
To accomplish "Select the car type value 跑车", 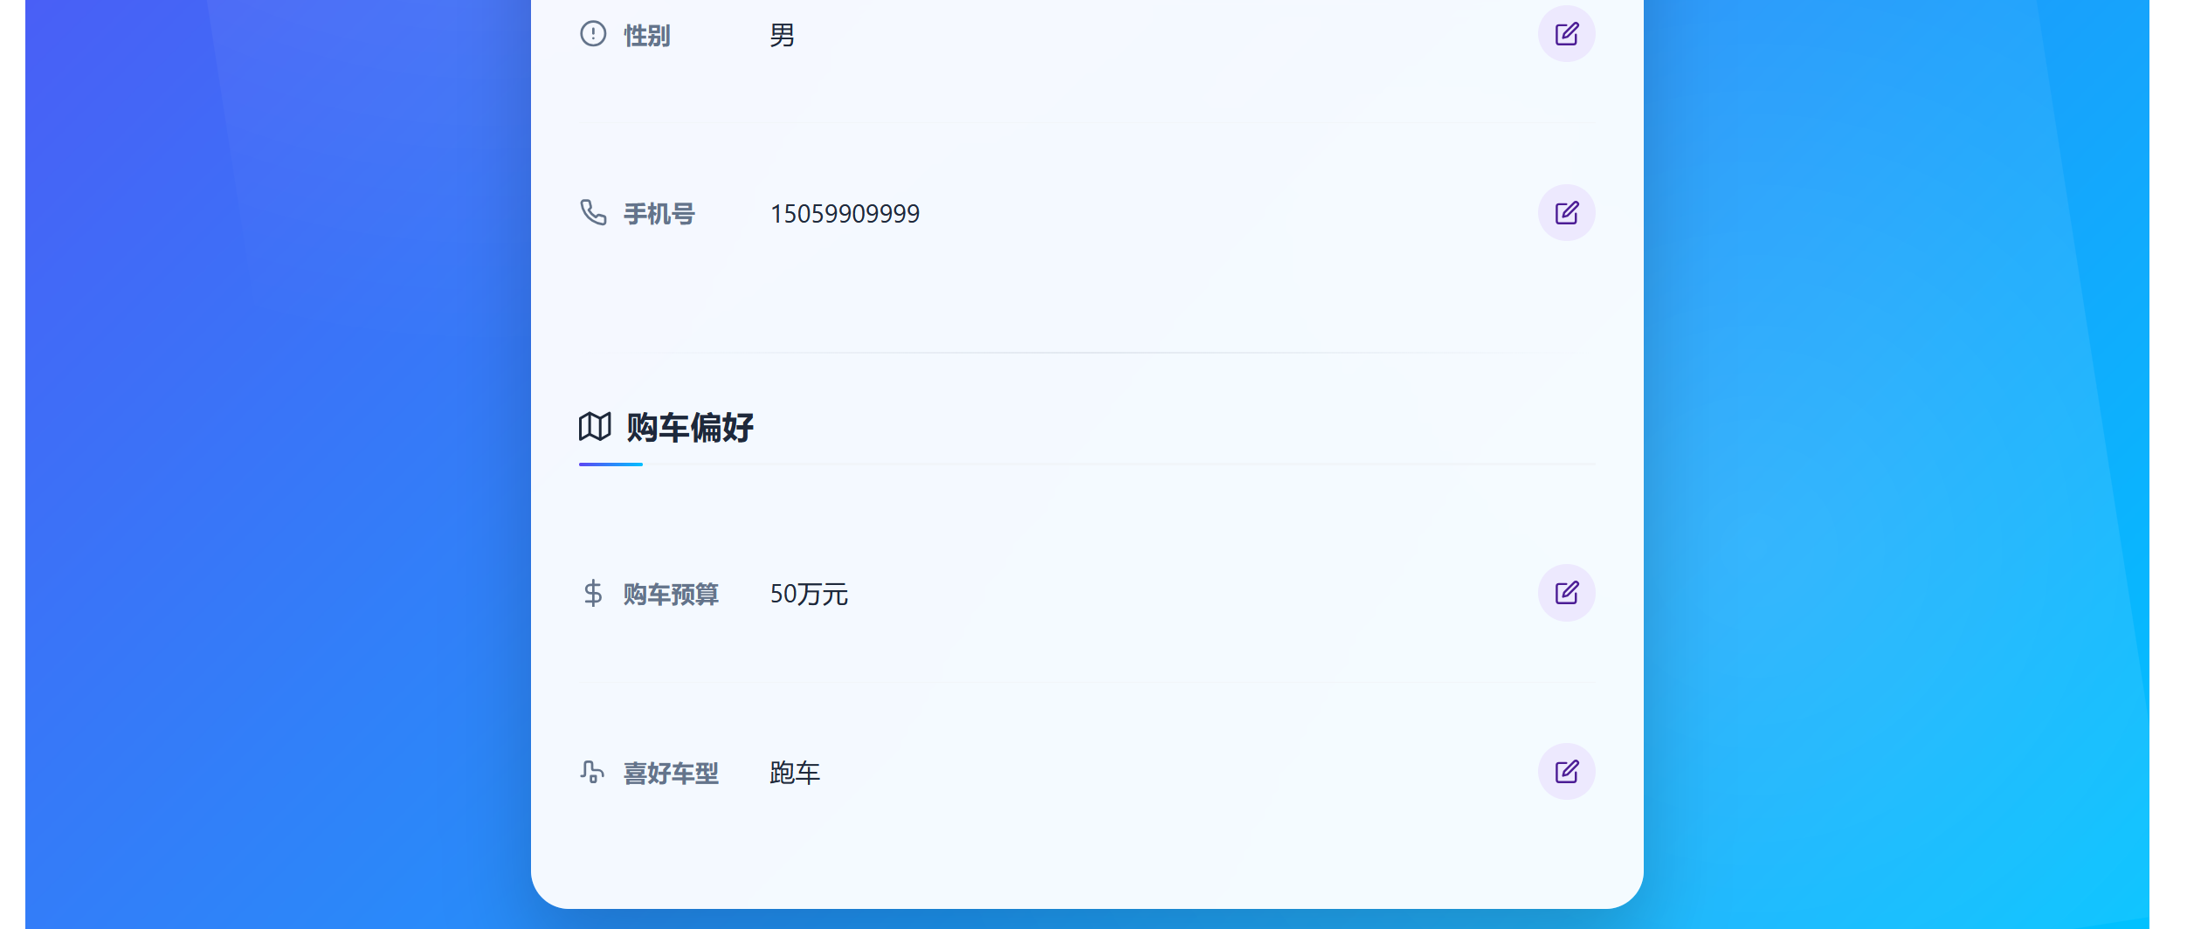I will tap(795, 774).
